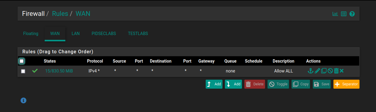Delete the Allow ALL rule with trash icon
Screen dimensions: 376x112
point(336,71)
